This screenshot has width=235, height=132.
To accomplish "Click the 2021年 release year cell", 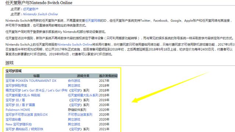I will (x=104, y=129).
